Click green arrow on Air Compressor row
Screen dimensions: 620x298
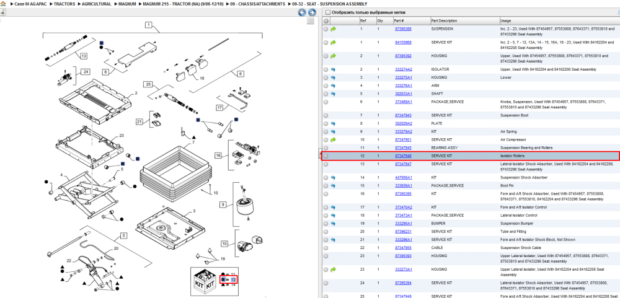coord(334,139)
